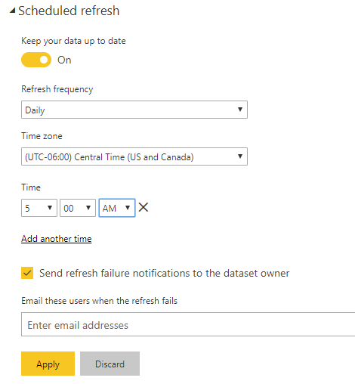
Task: Click the Discard button
Action: pos(110,364)
